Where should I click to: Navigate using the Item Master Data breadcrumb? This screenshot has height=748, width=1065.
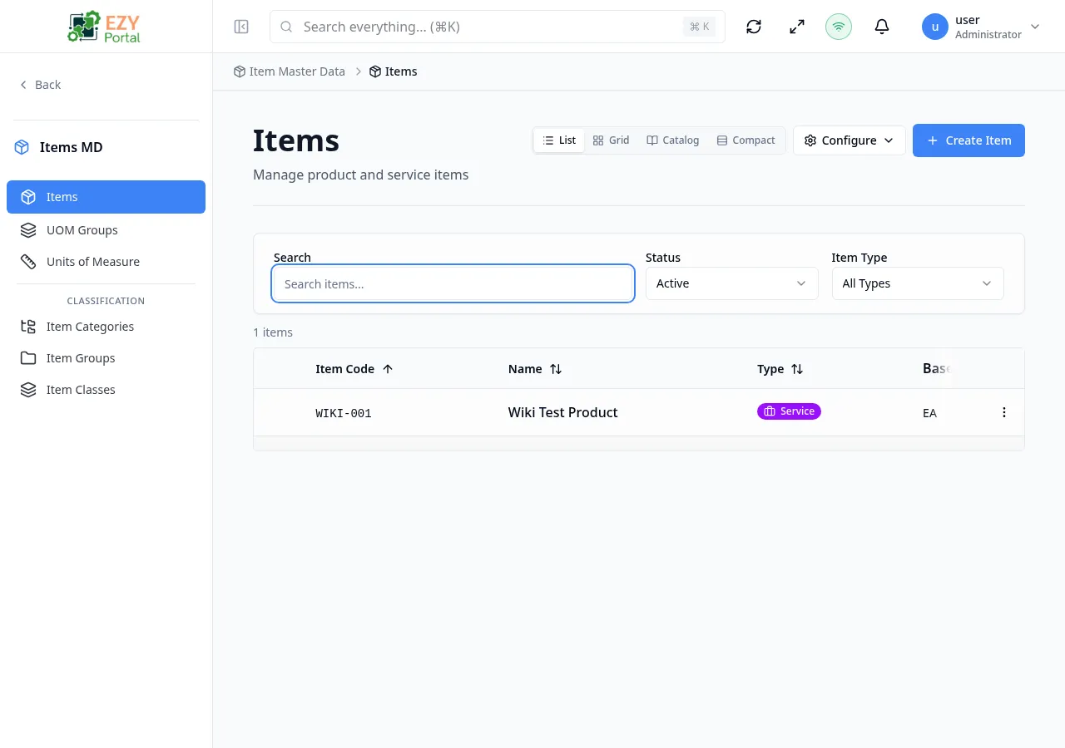(x=297, y=71)
